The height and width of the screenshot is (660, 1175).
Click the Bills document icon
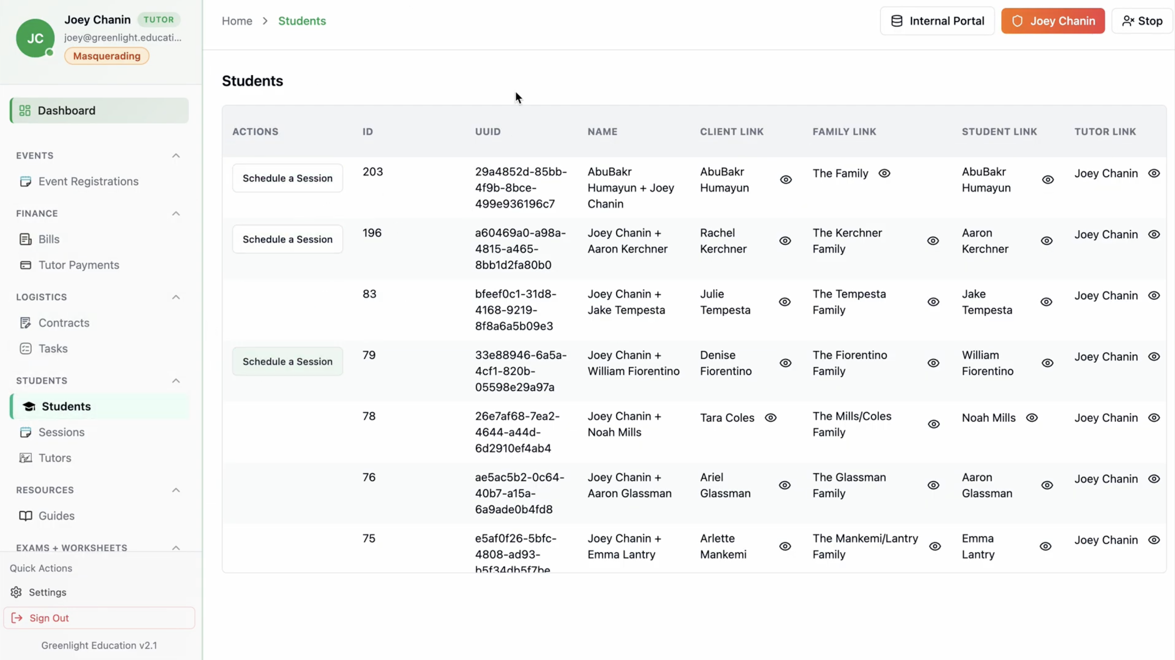click(x=26, y=240)
